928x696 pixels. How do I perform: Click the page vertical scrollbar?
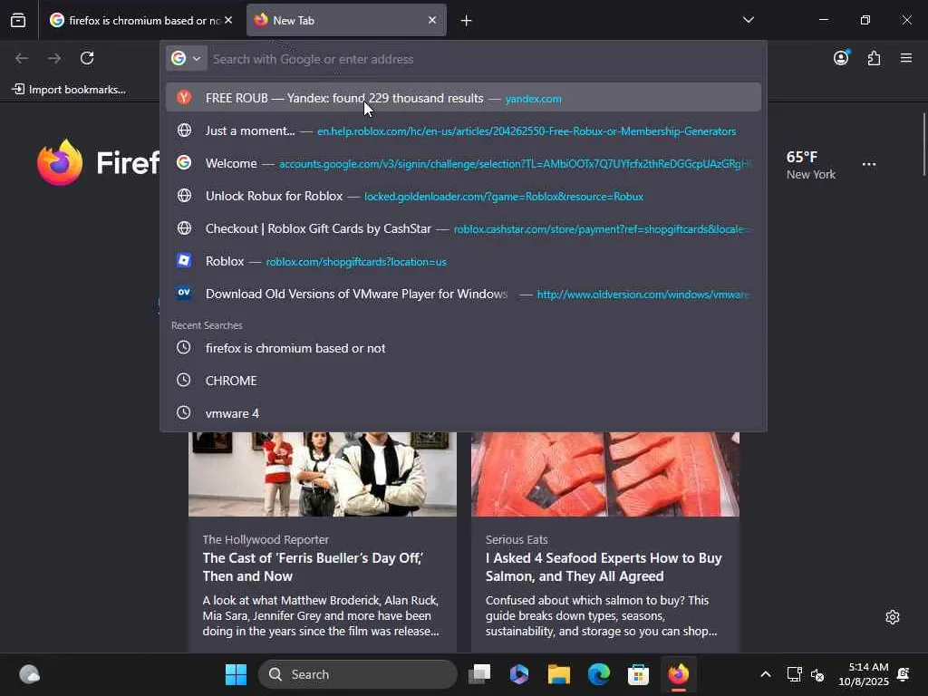pyautogui.click(x=923, y=145)
